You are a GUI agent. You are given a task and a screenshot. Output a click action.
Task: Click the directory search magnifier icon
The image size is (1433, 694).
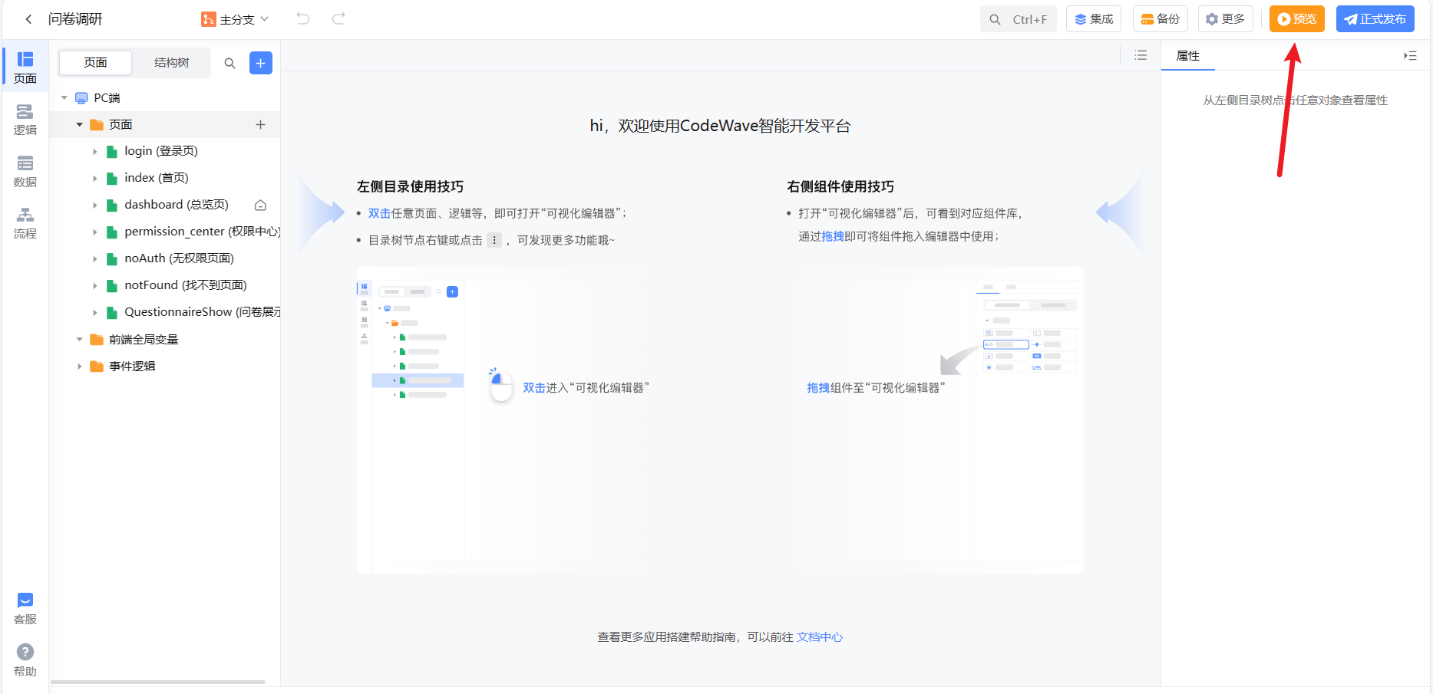point(229,64)
